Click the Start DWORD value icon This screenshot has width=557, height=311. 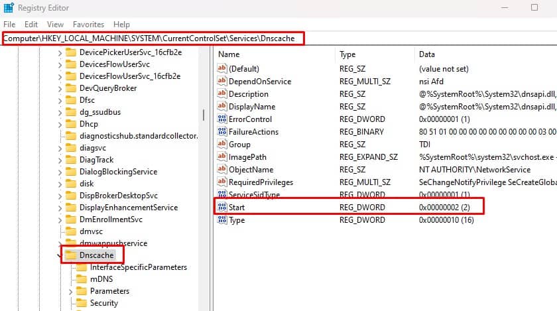pyautogui.click(x=222, y=207)
